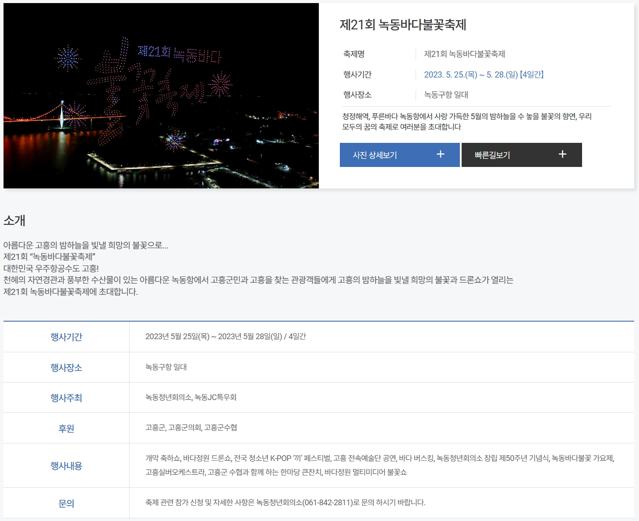Viewport: 639px width, 521px height.
Task: Select the 행사기간 table row header
Action: coord(66,337)
